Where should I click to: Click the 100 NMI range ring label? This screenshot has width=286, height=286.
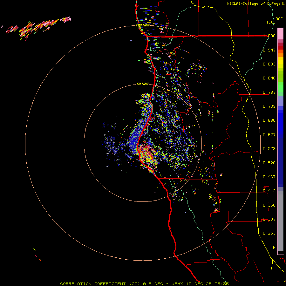[x=143, y=25]
